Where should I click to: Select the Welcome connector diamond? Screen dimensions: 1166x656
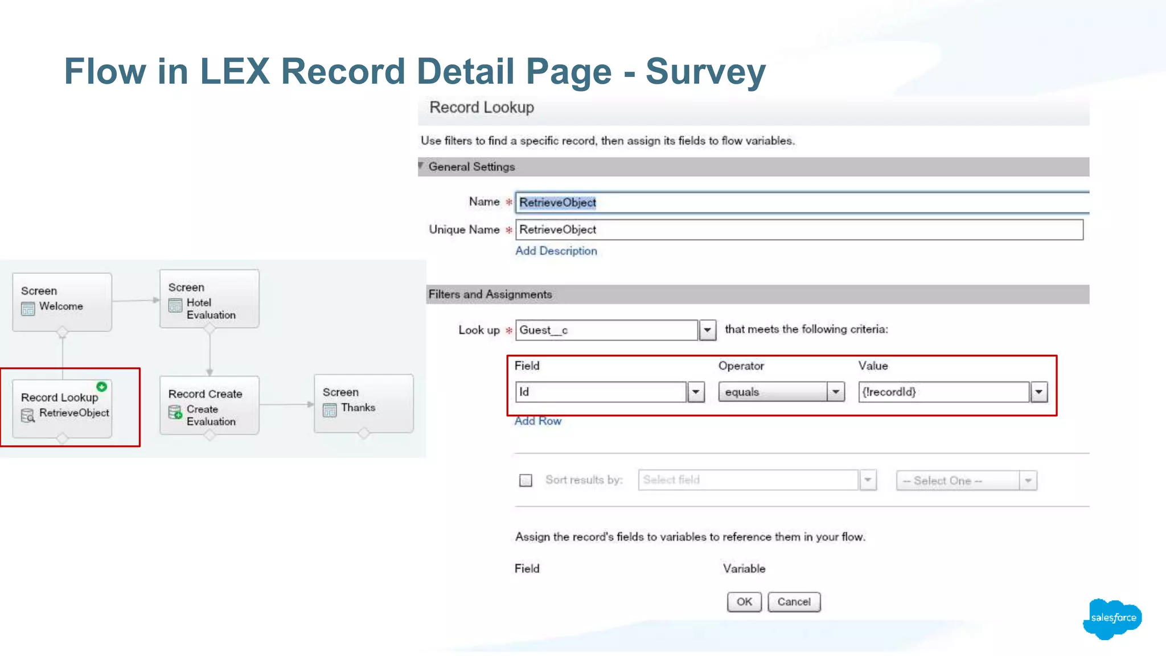point(62,332)
